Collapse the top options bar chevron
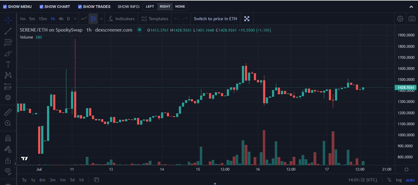418x185 pixels. pyautogui.click(x=411, y=7)
